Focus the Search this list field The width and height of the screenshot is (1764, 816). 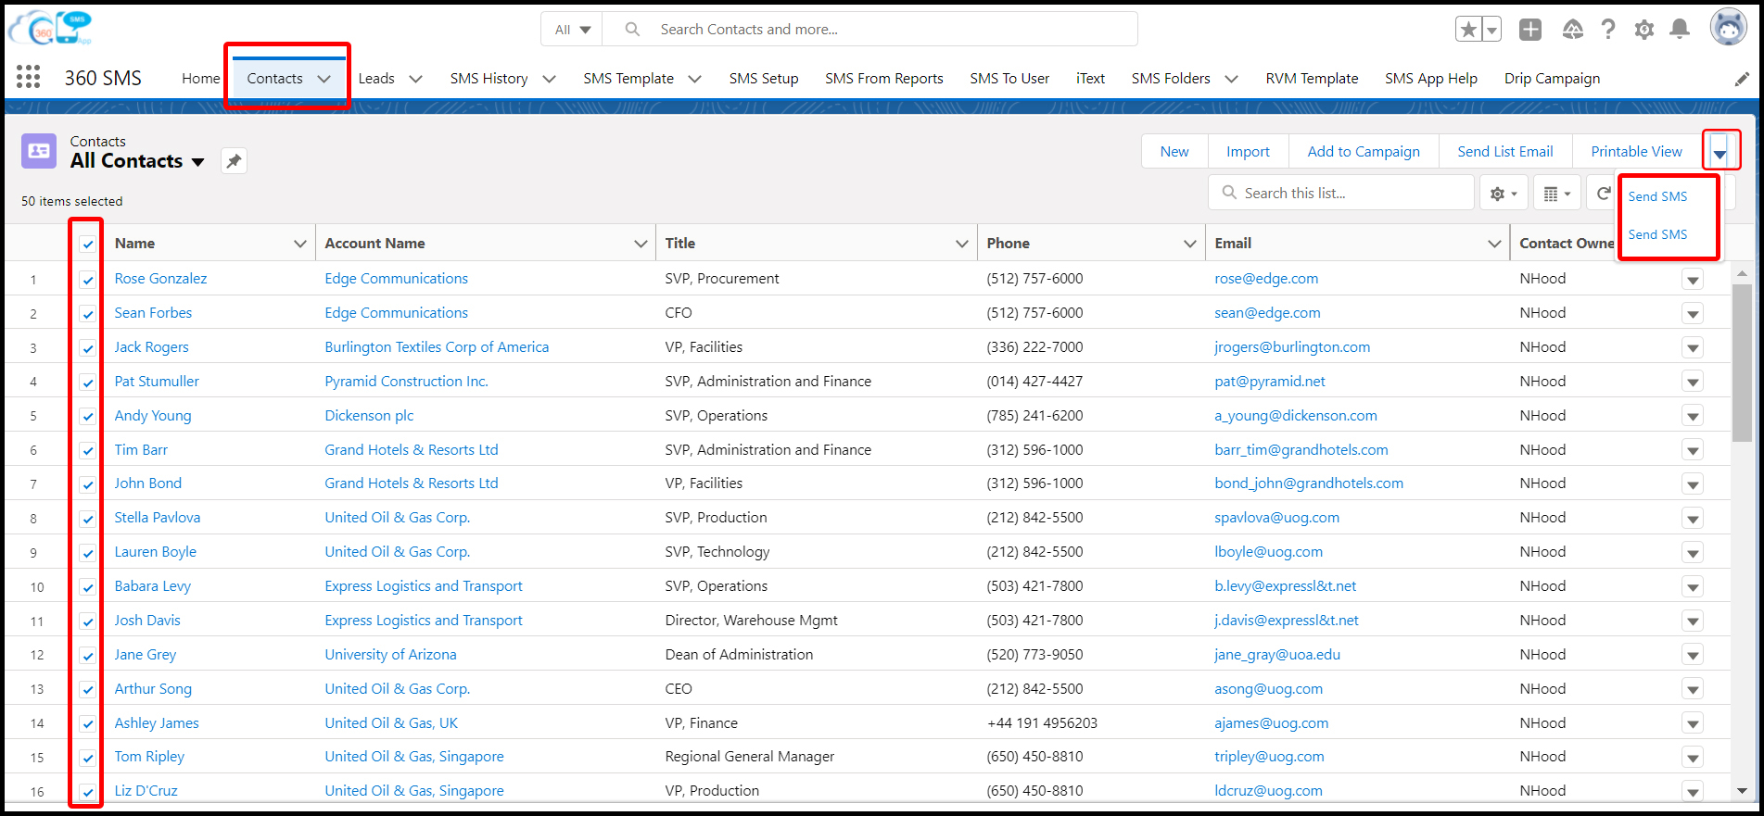(x=1341, y=194)
